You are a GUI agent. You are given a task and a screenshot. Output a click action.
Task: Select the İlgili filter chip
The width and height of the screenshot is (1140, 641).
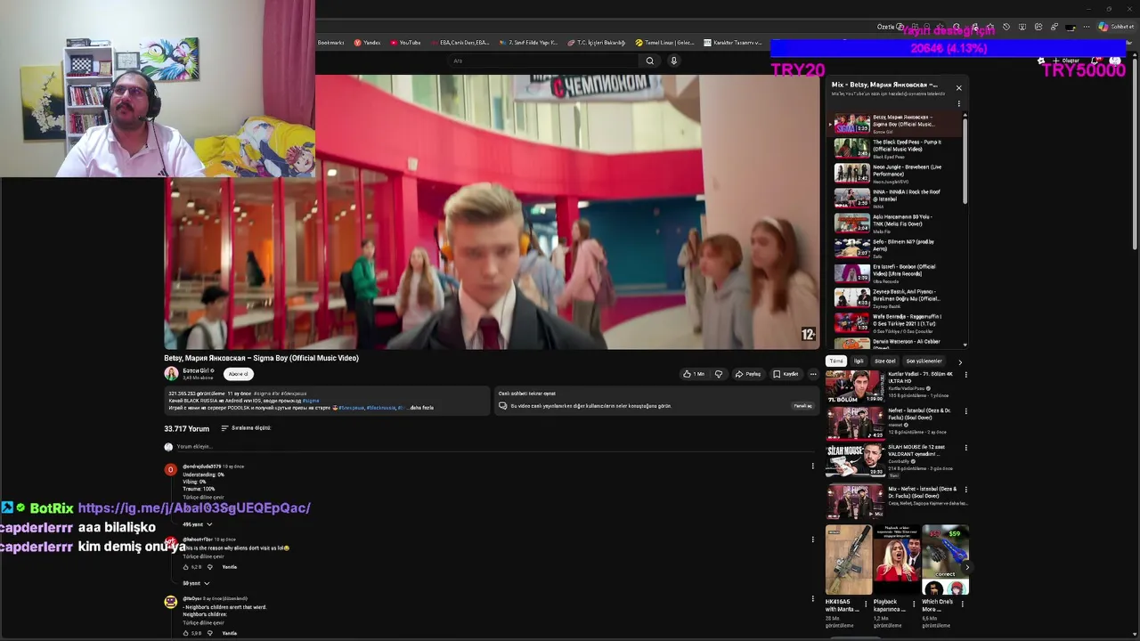click(x=859, y=361)
